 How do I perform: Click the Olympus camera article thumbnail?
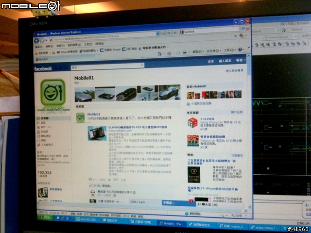tap(97, 133)
